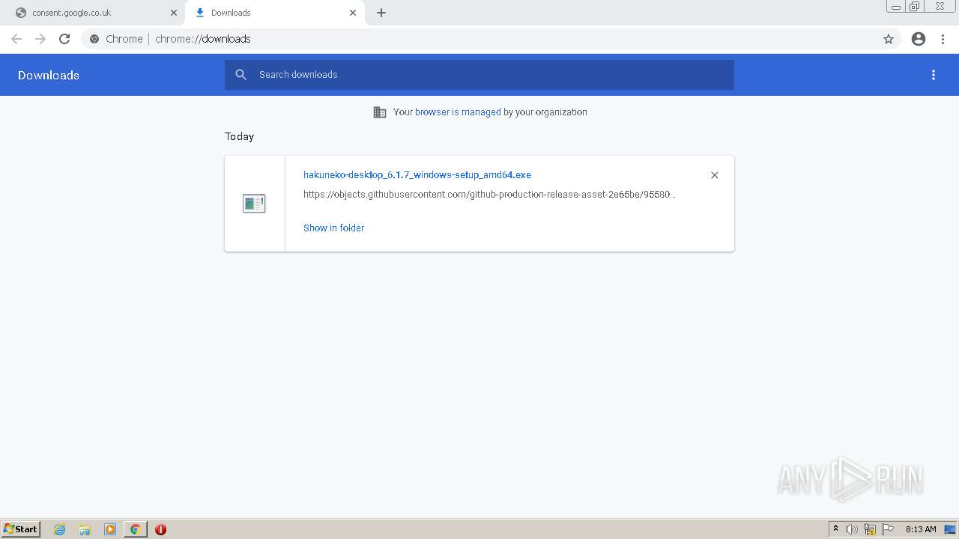The width and height of the screenshot is (959, 539).
Task: Click the exe file thumbnail icon
Action: coord(254,203)
